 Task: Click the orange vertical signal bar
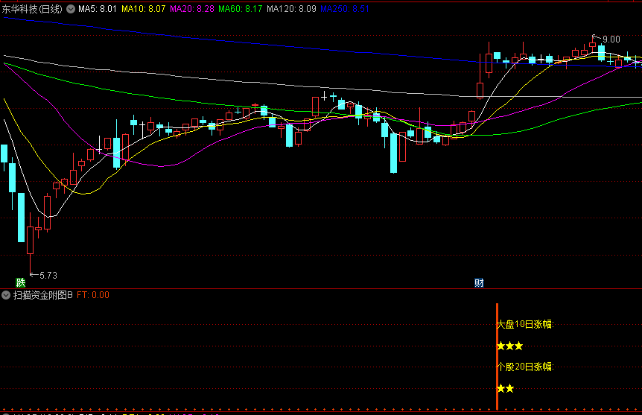(497, 356)
